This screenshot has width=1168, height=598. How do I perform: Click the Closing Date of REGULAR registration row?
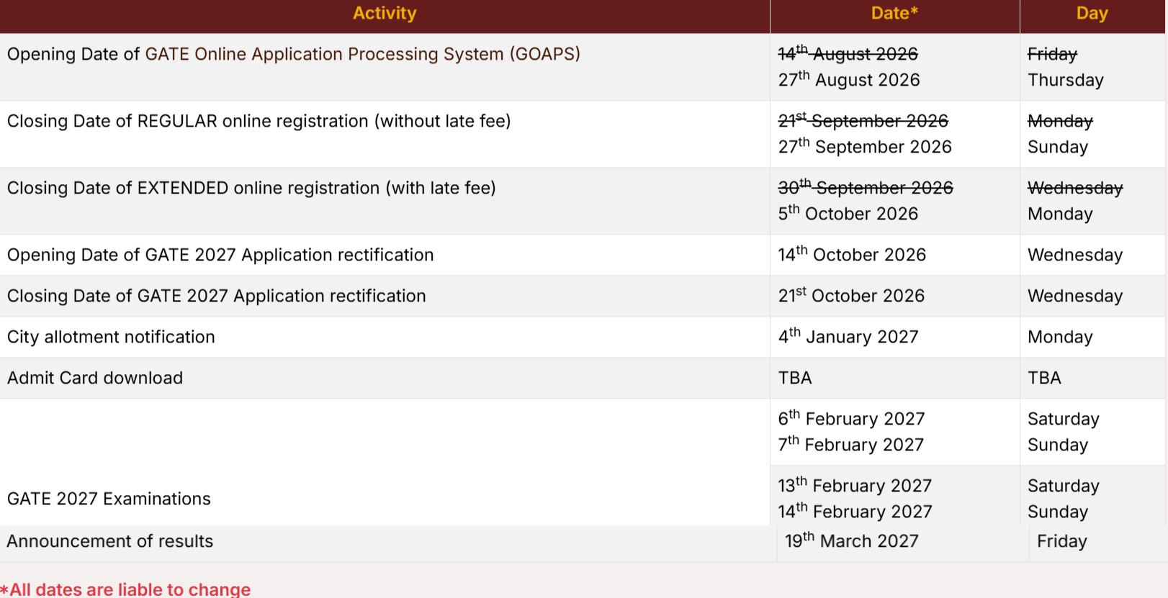pos(583,134)
